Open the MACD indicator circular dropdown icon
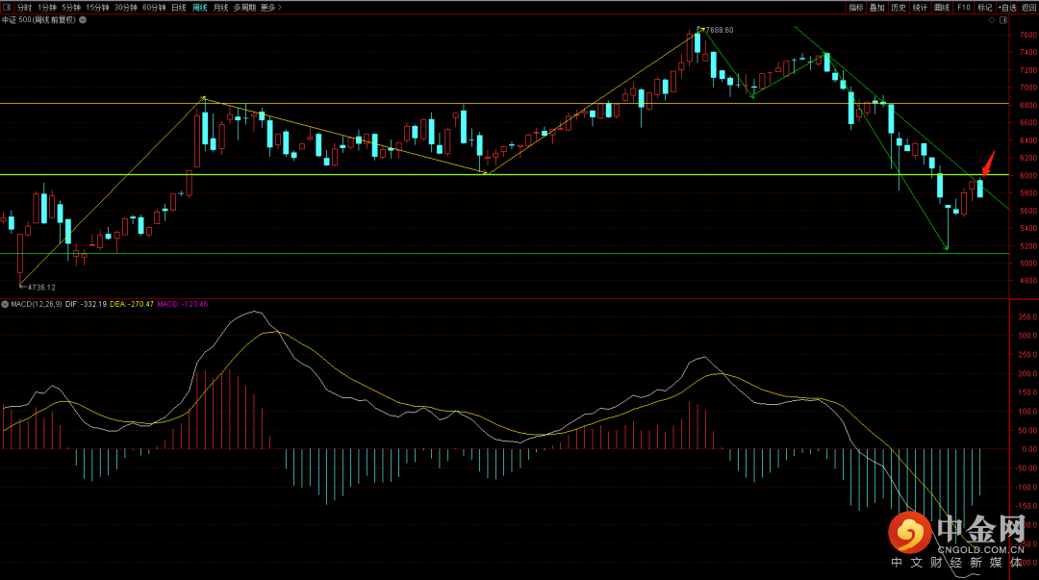The image size is (1039, 580). click(x=5, y=304)
